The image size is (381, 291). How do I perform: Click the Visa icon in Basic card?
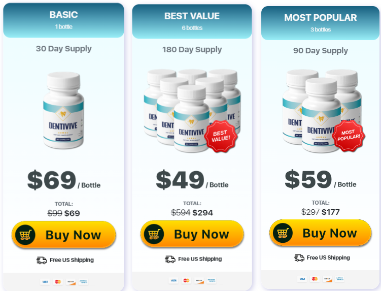tap(45, 282)
